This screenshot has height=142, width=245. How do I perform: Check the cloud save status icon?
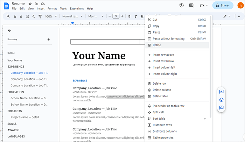pos(43,3)
